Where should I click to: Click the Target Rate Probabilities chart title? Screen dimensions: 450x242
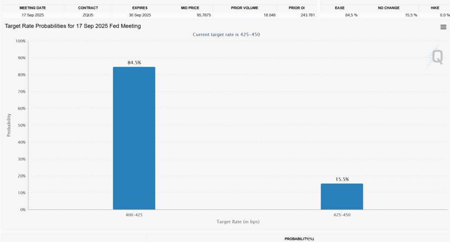click(73, 26)
